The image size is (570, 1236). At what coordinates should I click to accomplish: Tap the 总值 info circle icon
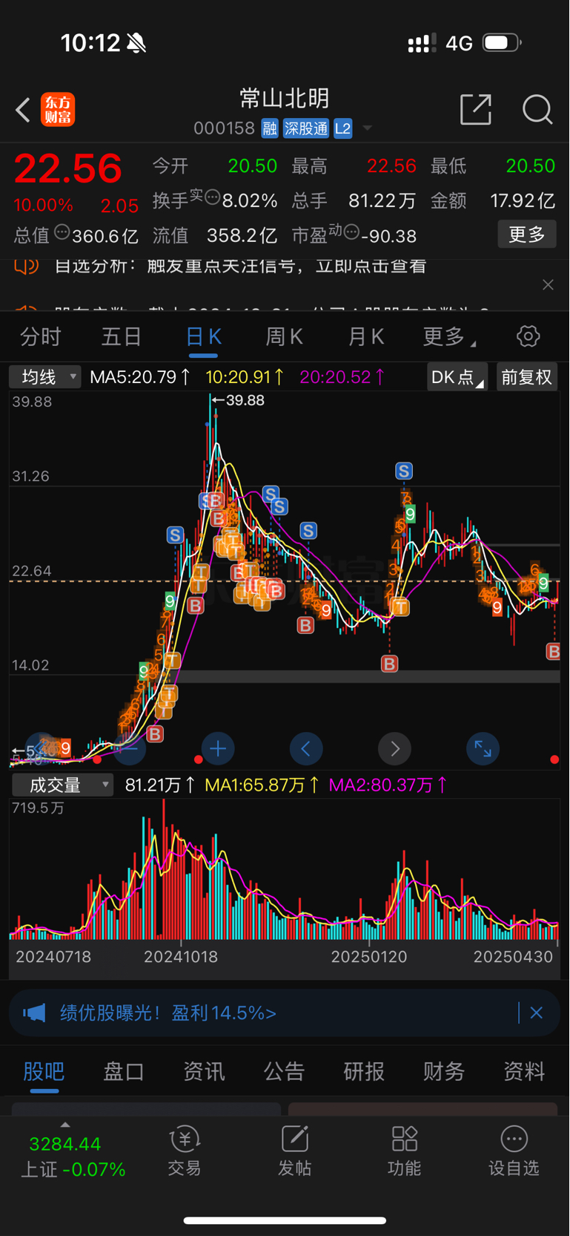tap(62, 232)
